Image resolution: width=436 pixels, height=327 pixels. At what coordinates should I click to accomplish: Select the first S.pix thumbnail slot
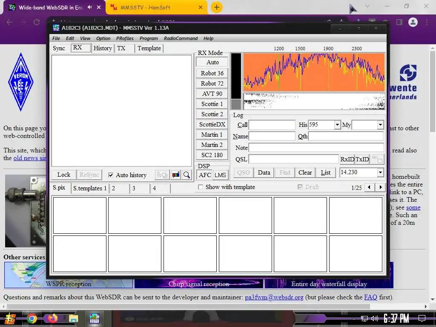(x=80, y=215)
